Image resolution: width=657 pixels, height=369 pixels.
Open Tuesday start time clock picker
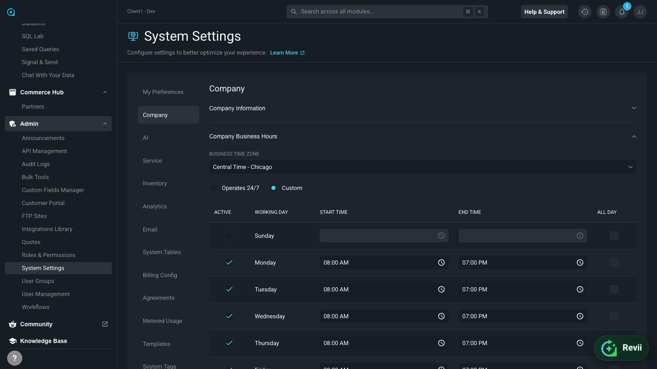click(442, 289)
